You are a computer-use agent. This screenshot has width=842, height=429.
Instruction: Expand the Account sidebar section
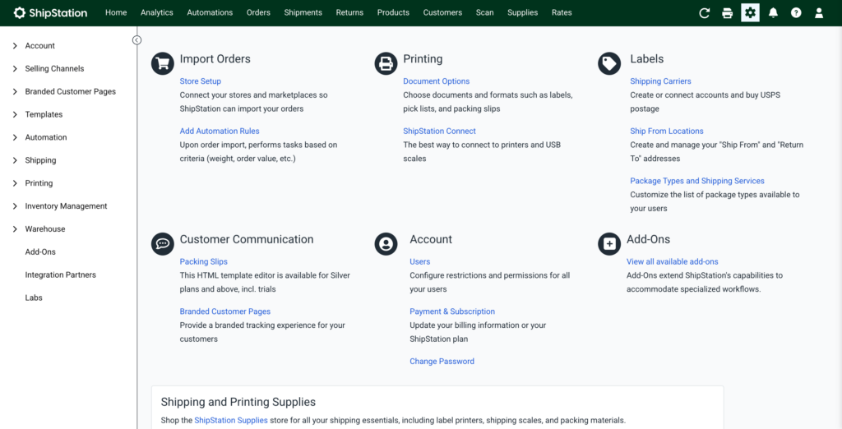click(x=15, y=46)
